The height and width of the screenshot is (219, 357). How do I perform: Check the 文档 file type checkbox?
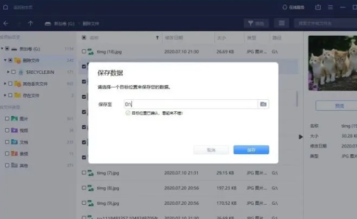click(x=7, y=142)
